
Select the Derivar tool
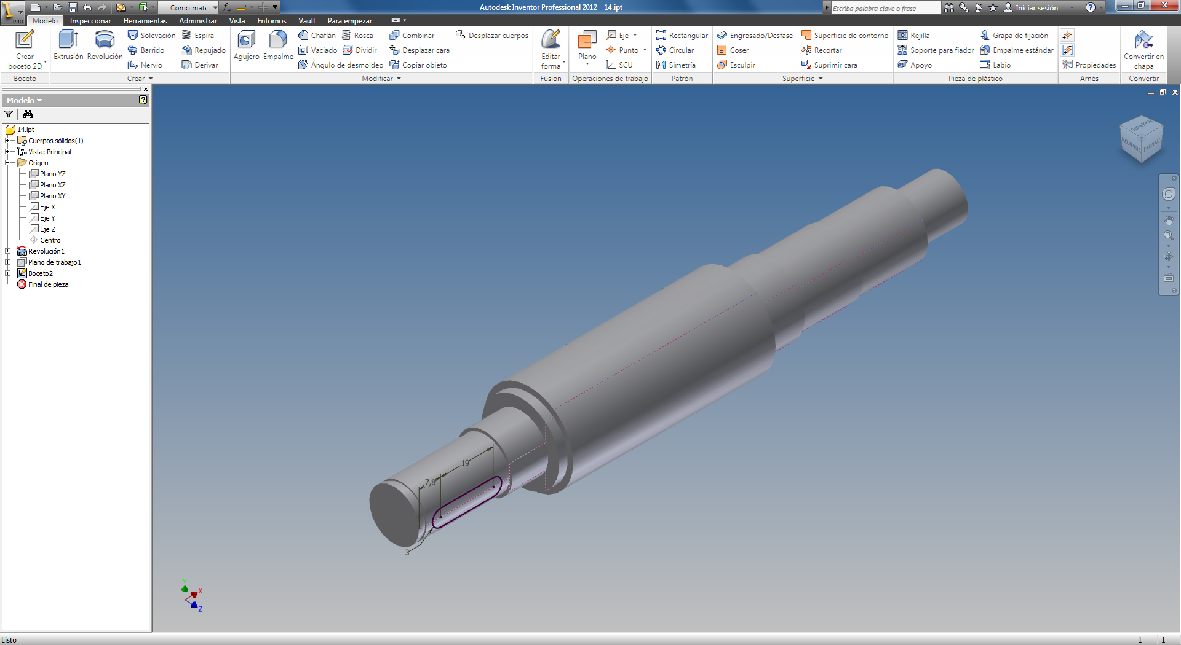coord(200,65)
